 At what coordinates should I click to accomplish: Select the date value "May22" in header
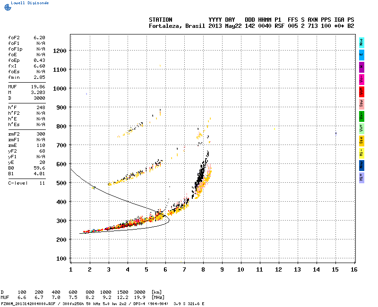pyautogui.click(x=233, y=26)
